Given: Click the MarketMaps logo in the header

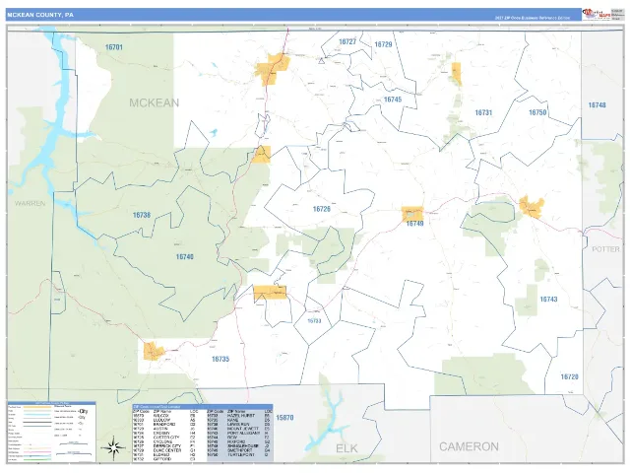Looking at the screenshot, I should pos(597,15).
